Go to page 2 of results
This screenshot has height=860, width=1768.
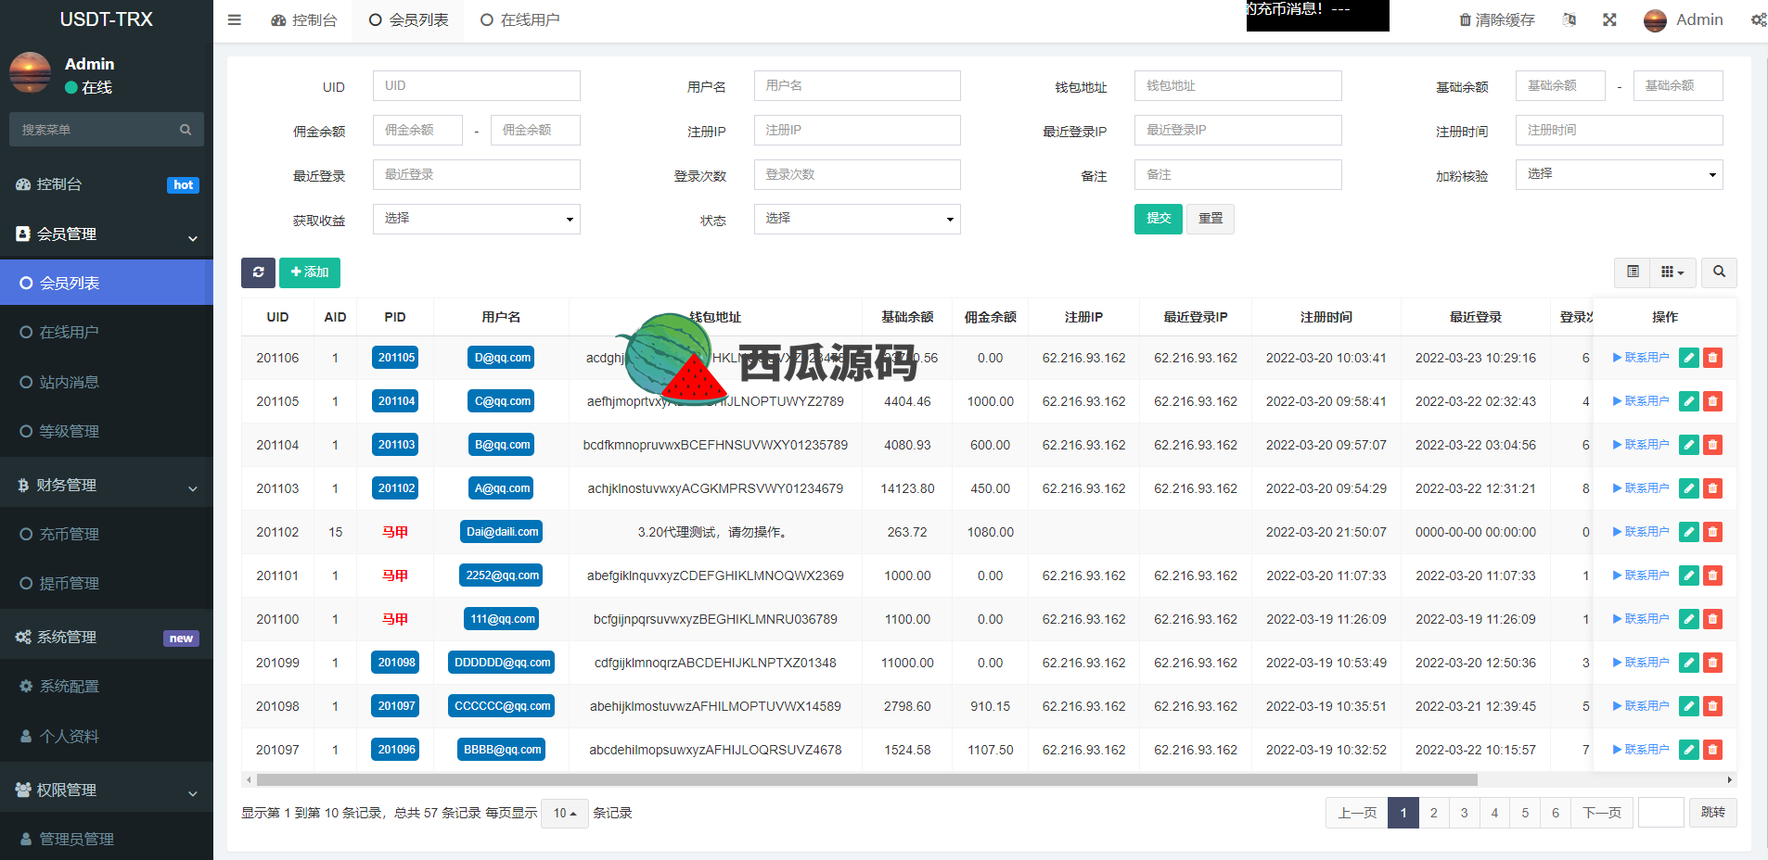click(1433, 813)
